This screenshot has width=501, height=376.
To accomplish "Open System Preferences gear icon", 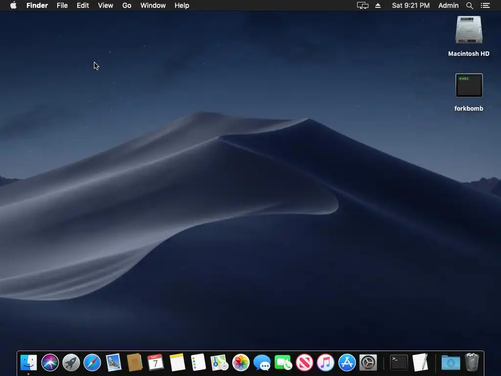I will (x=368, y=363).
